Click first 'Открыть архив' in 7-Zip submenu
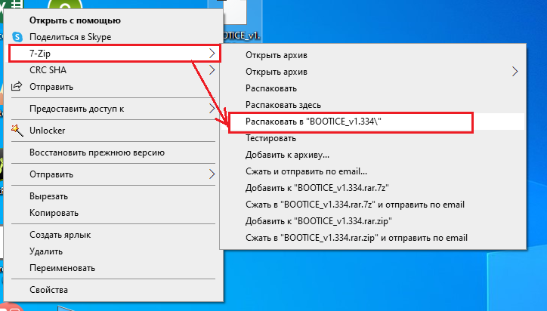The image size is (547, 311). pyautogui.click(x=277, y=55)
